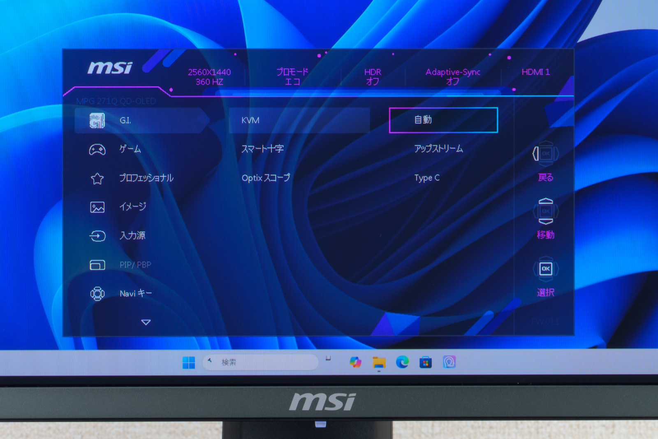Click the MPG 271Q QD-OLED model name
Screen dimensions: 658x439
click(116, 101)
